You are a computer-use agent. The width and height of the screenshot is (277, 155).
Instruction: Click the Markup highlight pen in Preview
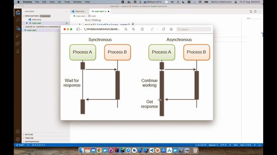(152, 29)
